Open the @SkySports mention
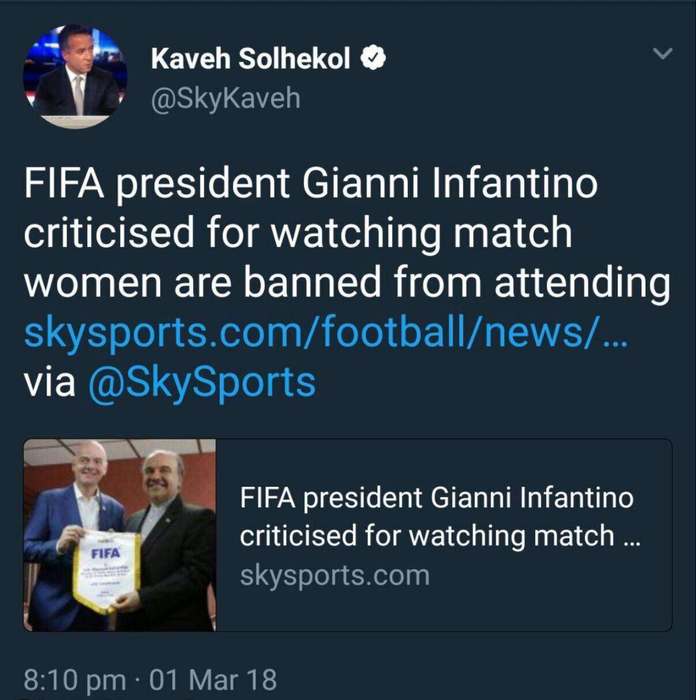Screen dimensions: 696x700 pyautogui.click(x=201, y=381)
